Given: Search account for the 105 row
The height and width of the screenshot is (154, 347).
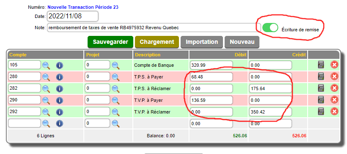Looking at the screenshot, I should 46,66.
